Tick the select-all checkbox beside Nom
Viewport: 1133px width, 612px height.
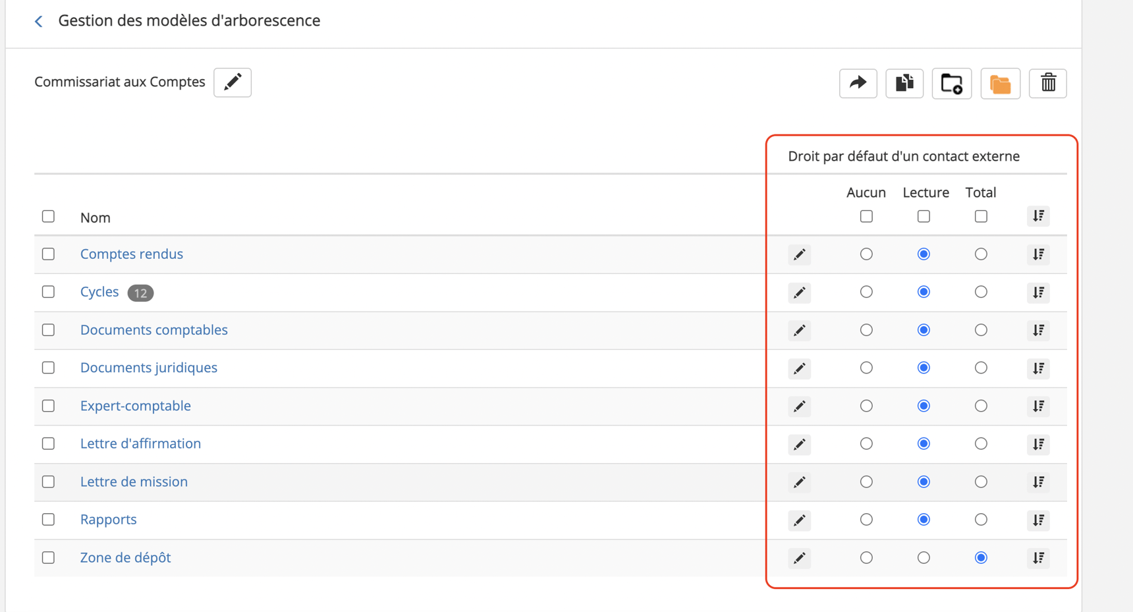coord(48,217)
